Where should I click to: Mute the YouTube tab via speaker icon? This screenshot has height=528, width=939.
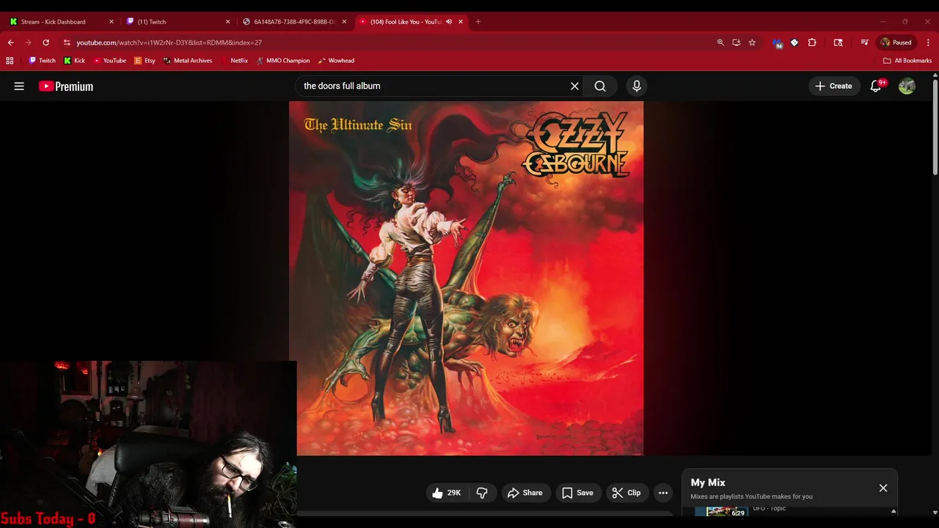(449, 21)
